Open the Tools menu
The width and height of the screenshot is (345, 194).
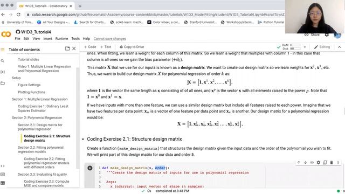[75, 39]
